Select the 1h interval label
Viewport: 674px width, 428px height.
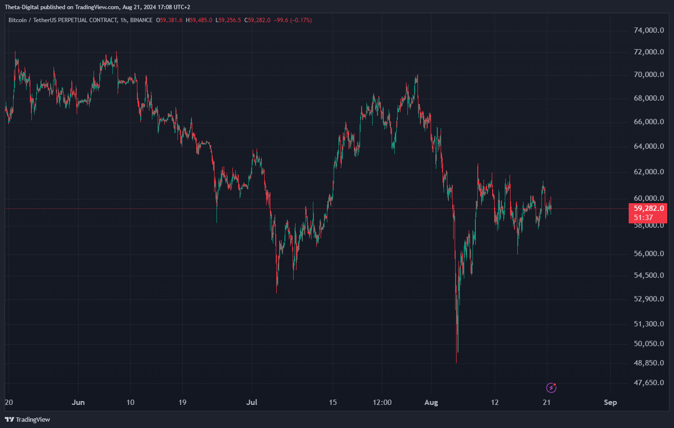point(123,20)
